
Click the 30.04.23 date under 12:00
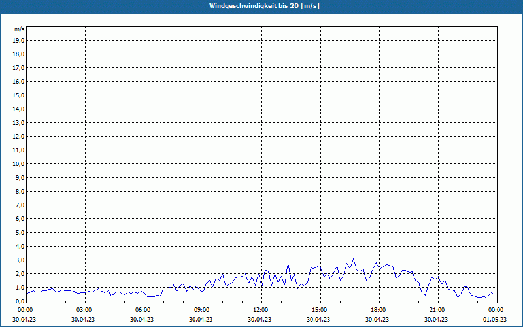[260, 319]
